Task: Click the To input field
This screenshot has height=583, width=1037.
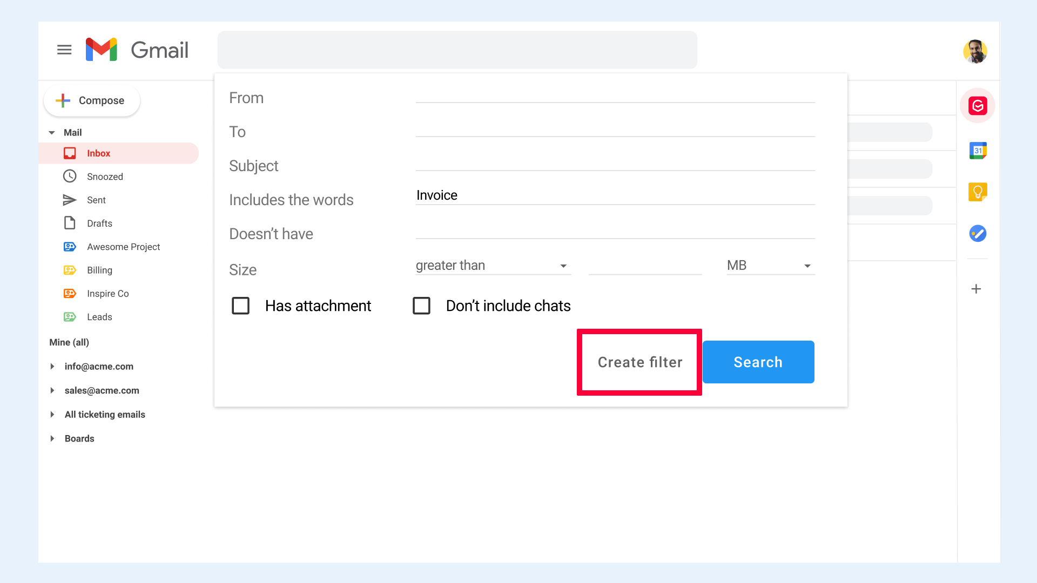Action: click(x=615, y=128)
